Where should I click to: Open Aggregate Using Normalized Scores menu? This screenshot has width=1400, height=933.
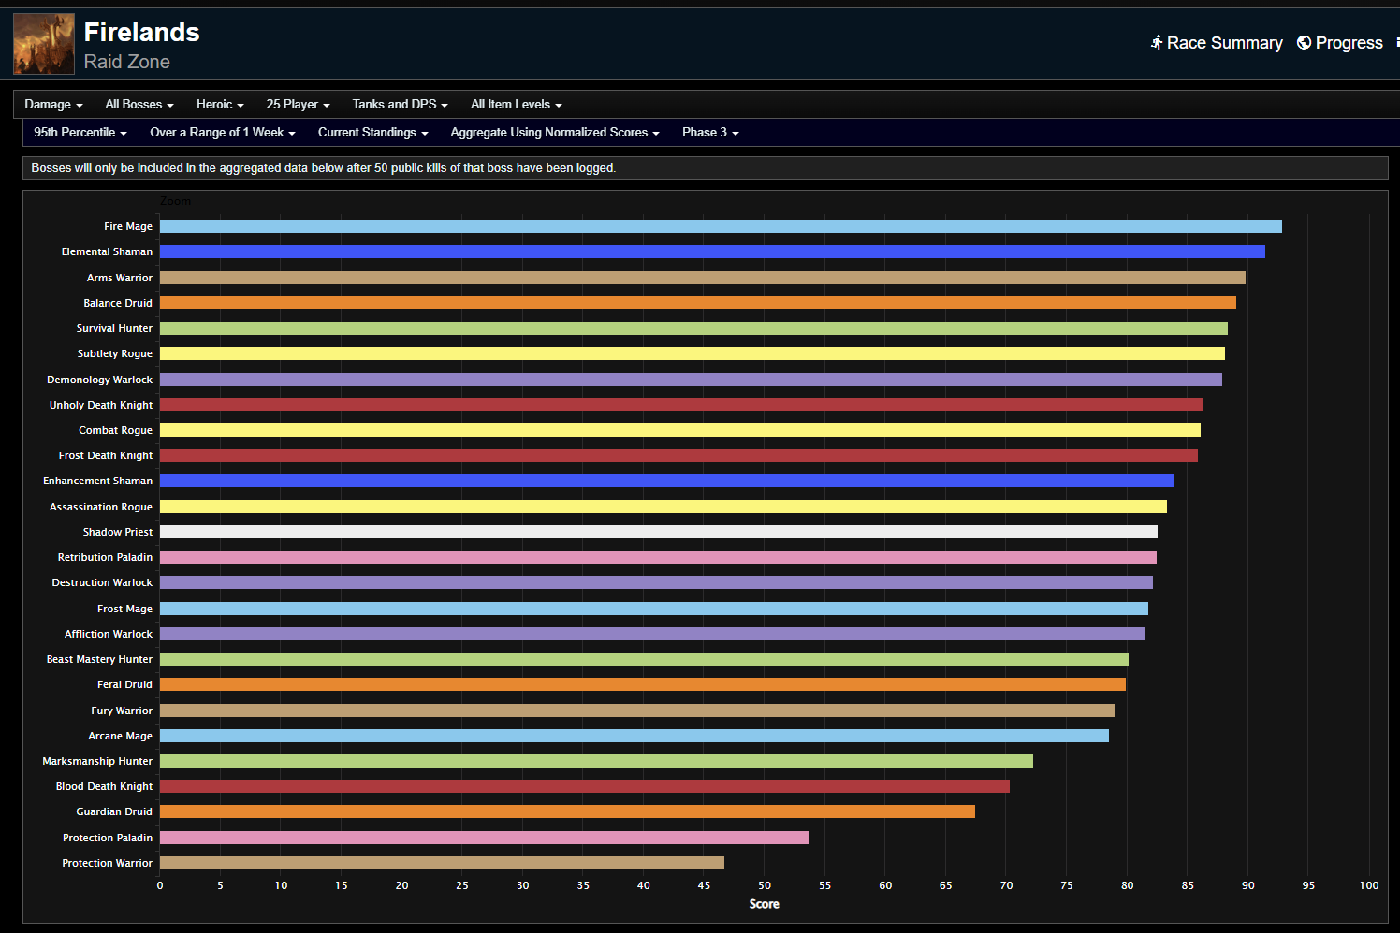pyautogui.click(x=554, y=133)
